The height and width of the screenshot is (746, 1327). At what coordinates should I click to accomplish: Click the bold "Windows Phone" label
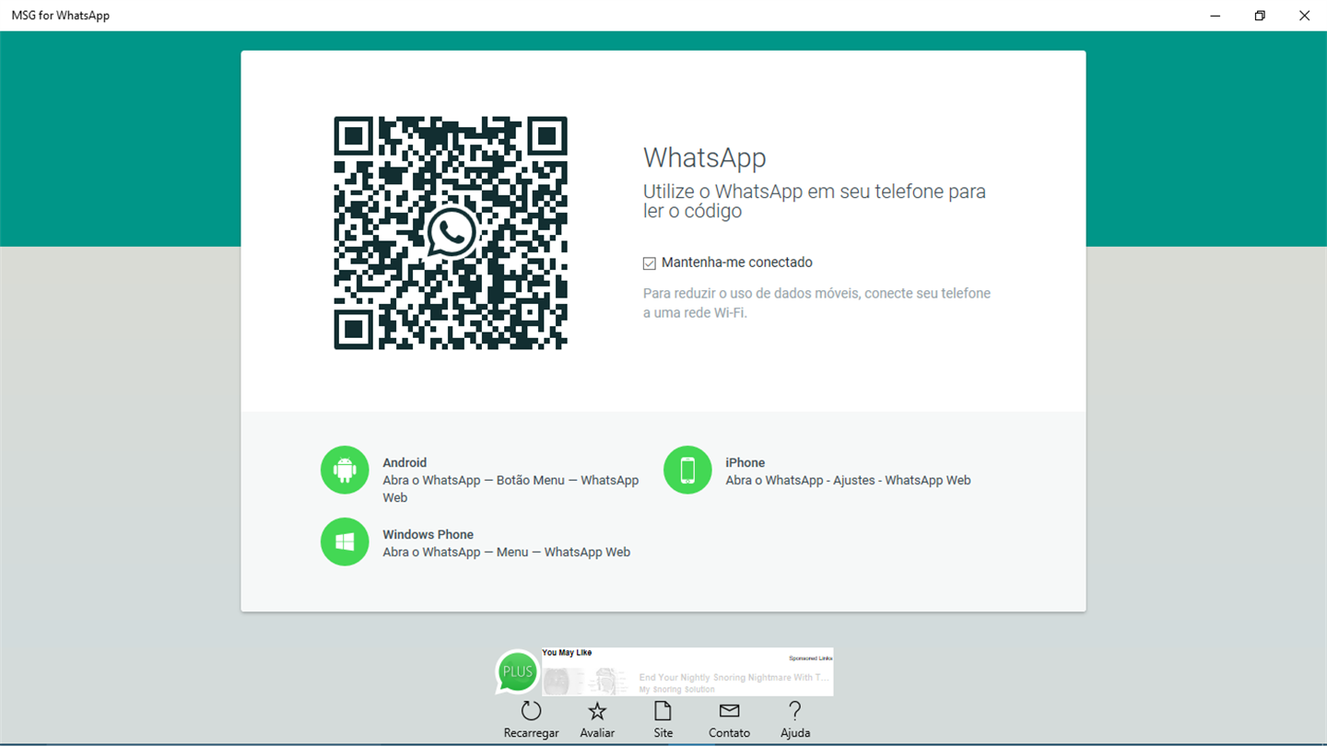click(x=428, y=535)
